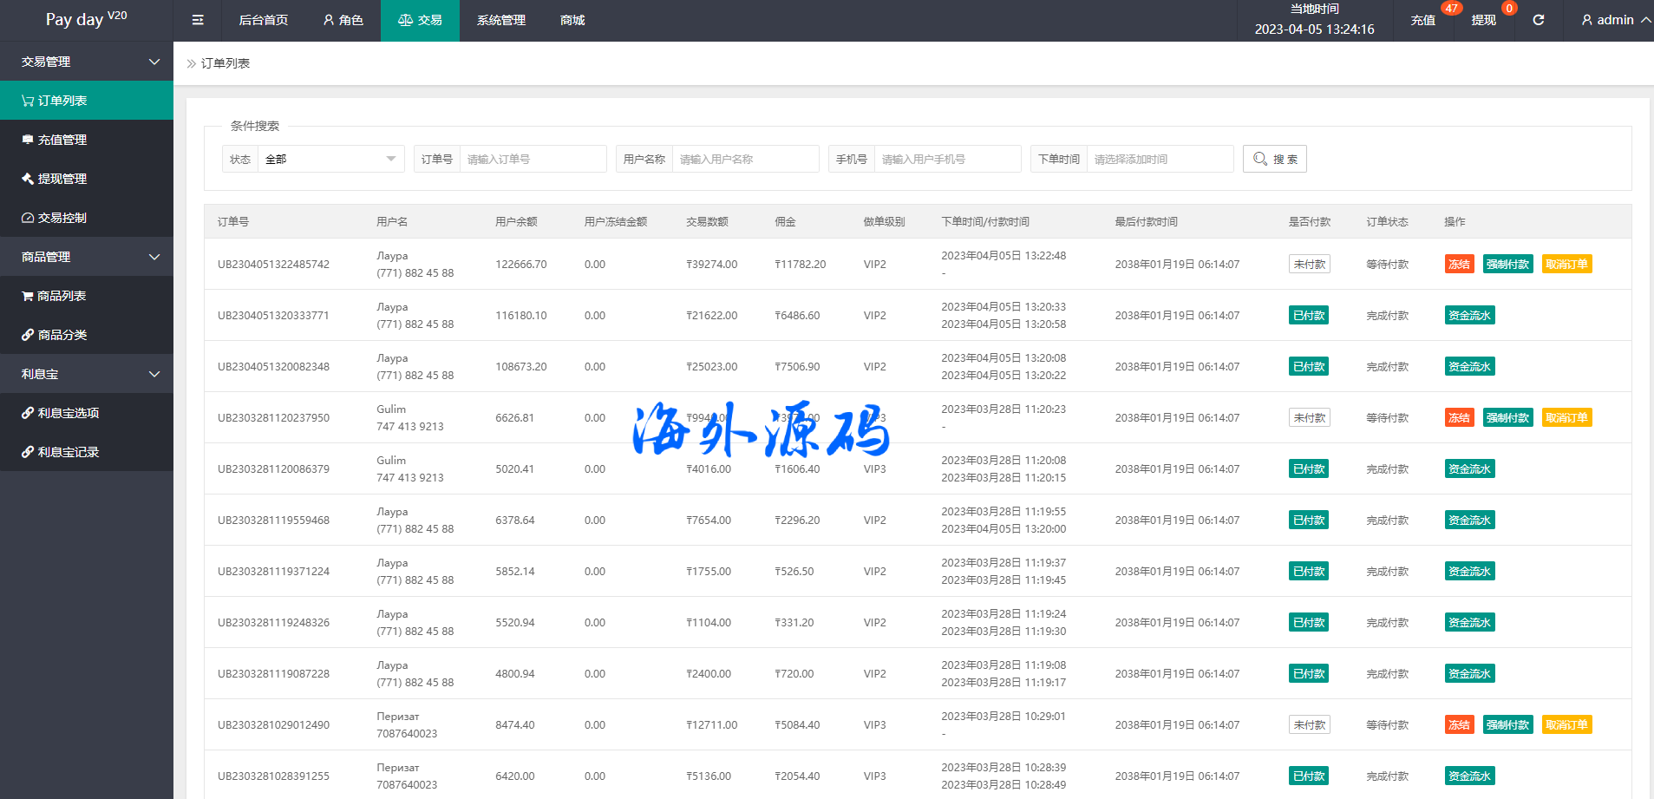Click the 订单号 search input field
Viewport: 1654px width, 799px height.
coord(533,159)
